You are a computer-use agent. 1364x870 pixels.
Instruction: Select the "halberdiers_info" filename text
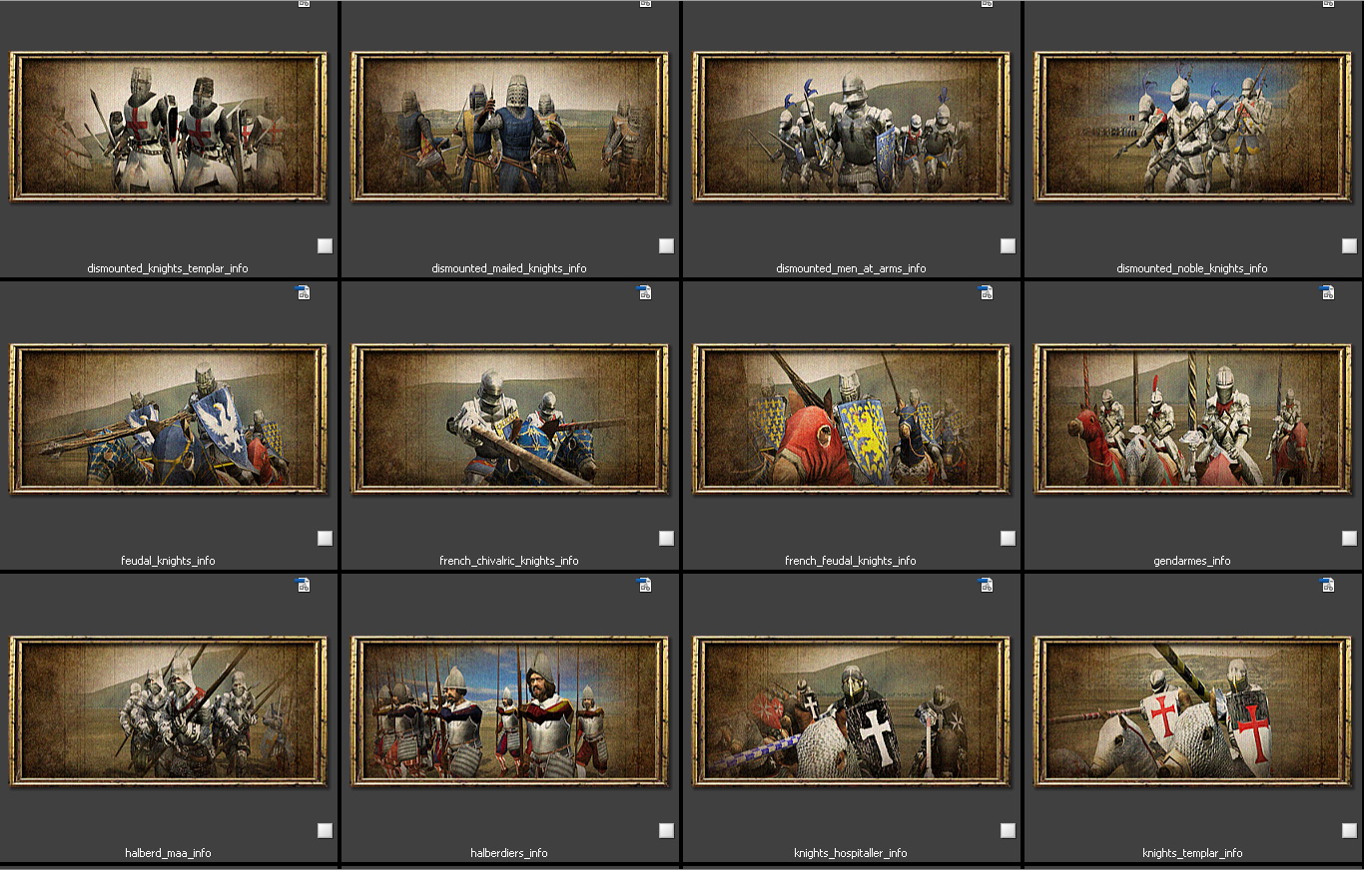[x=509, y=853]
